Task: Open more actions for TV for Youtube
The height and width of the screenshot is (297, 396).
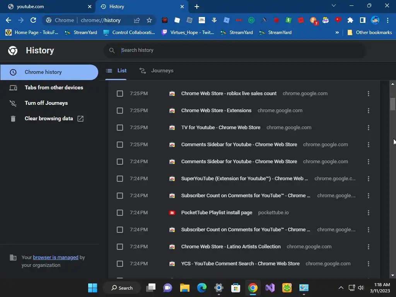Action: (369, 128)
